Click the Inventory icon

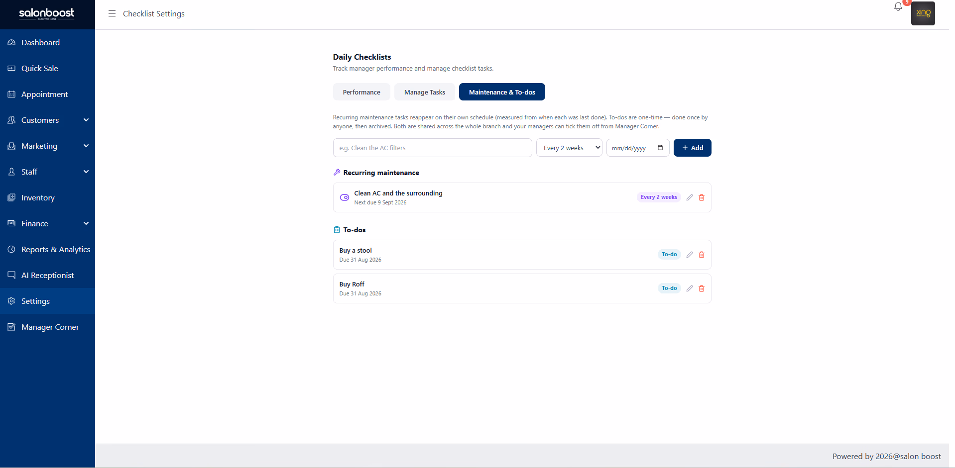click(x=11, y=198)
